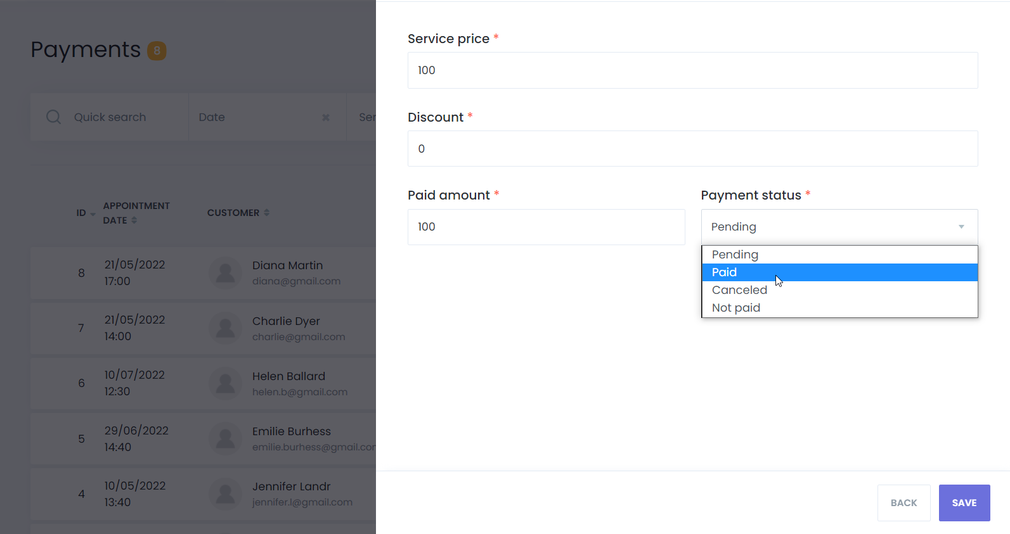Choose Paid in the status list
Screen dimensions: 1010x534
coord(724,272)
